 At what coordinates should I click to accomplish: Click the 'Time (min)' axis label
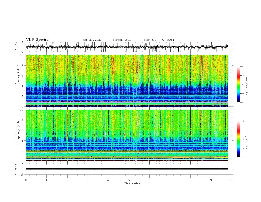(132, 183)
